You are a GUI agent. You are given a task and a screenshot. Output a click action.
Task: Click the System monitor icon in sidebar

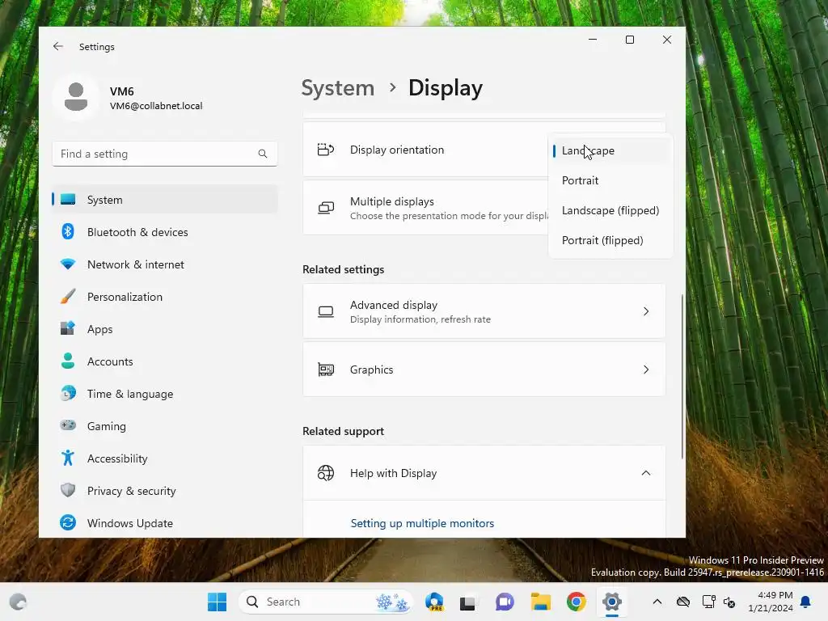point(68,200)
